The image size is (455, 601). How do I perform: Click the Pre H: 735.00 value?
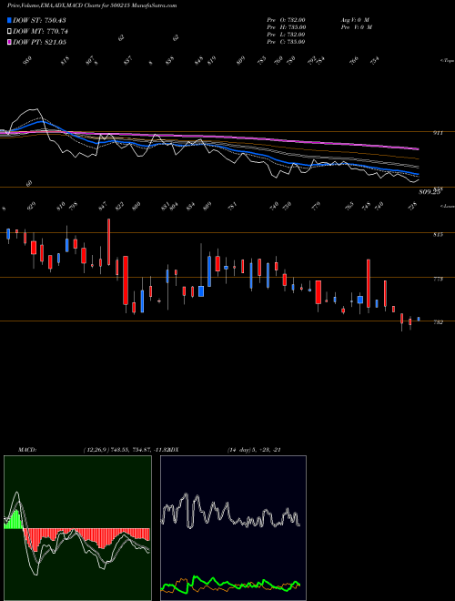[x=286, y=27]
